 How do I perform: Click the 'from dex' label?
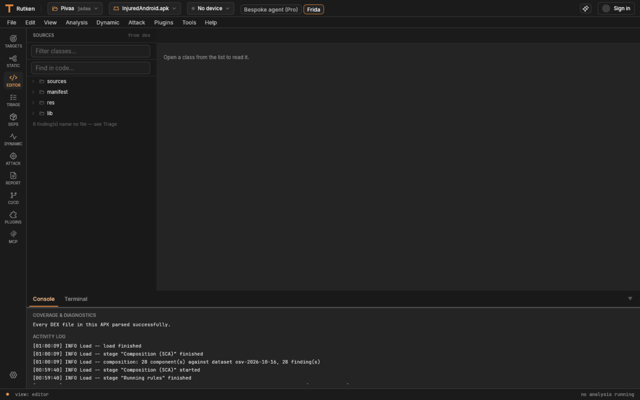pos(139,35)
